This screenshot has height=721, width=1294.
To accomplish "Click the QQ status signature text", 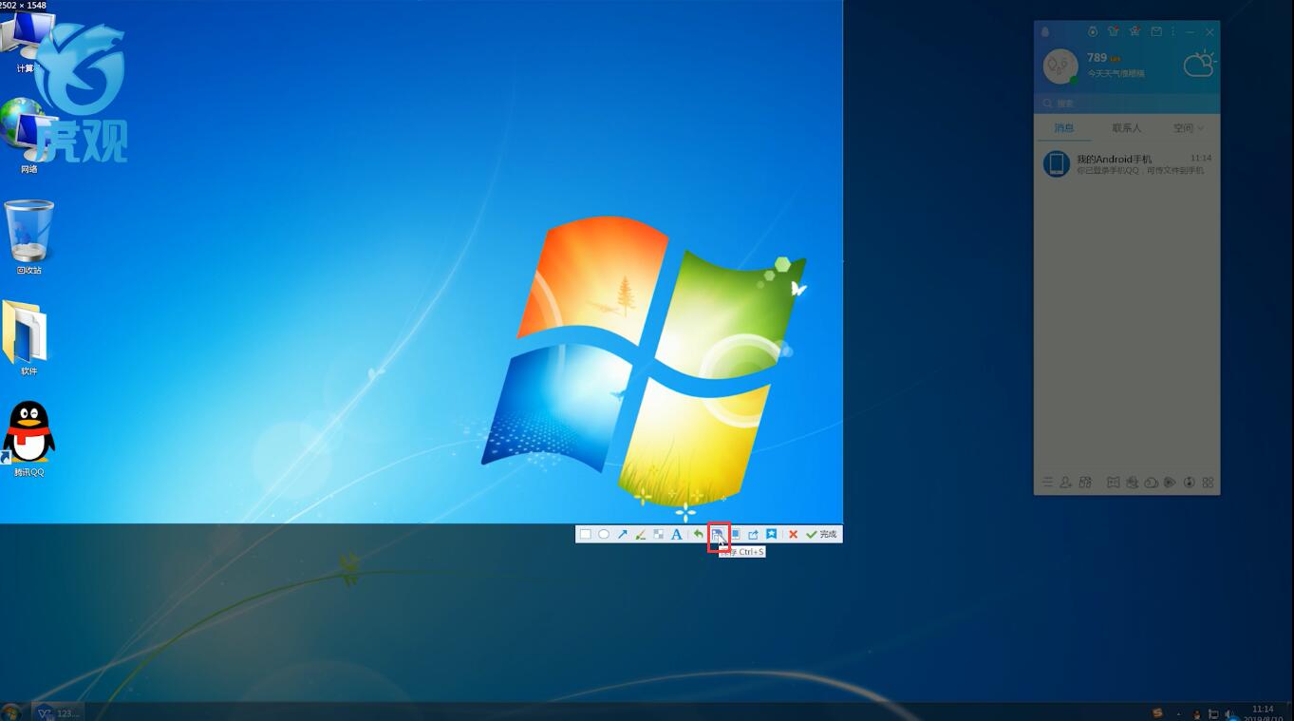I will pos(1116,73).
